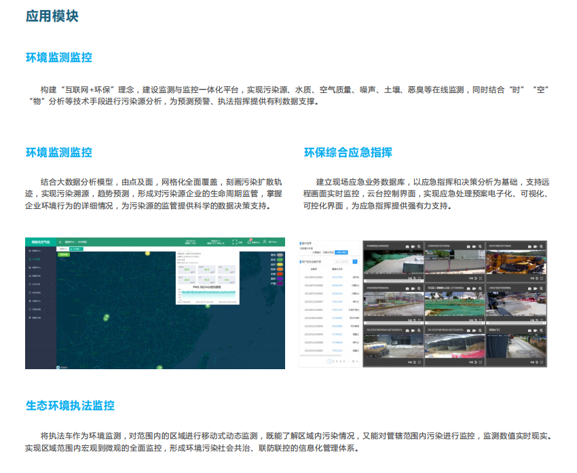Viewport: 577px width, 473px height.
Task: Maximize the dark curtain road video fullscreen
Action: 542,362
